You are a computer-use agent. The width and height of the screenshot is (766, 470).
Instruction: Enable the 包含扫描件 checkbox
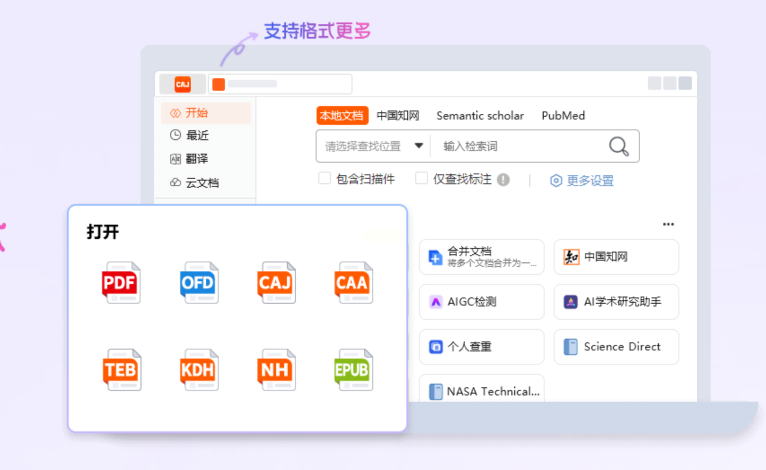point(324,178)
